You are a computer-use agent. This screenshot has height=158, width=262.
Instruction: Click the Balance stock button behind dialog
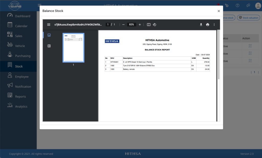229,18
